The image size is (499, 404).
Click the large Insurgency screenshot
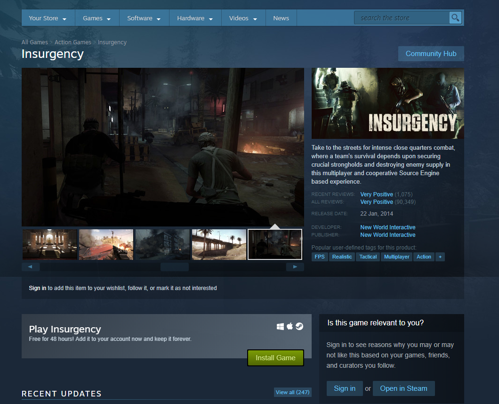[x=162, y=147]
